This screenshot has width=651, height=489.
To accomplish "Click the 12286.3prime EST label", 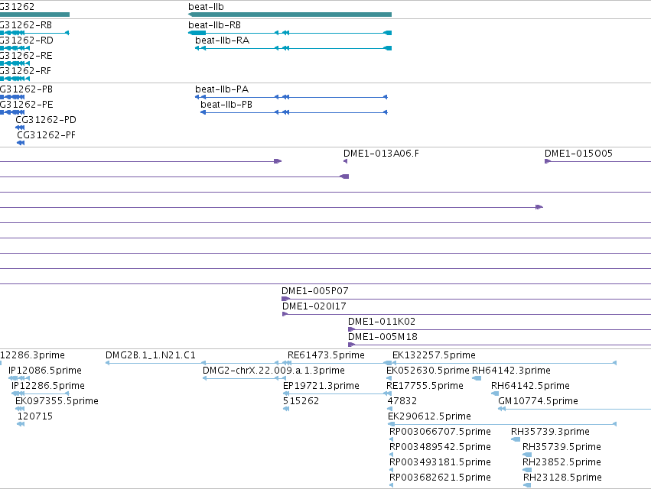I will pos(32,355).
